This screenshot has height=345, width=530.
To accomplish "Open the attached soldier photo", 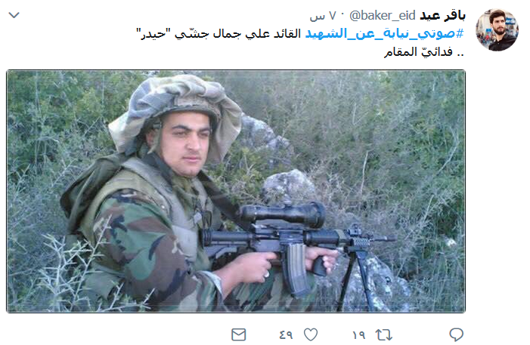I will coord(236,191).
